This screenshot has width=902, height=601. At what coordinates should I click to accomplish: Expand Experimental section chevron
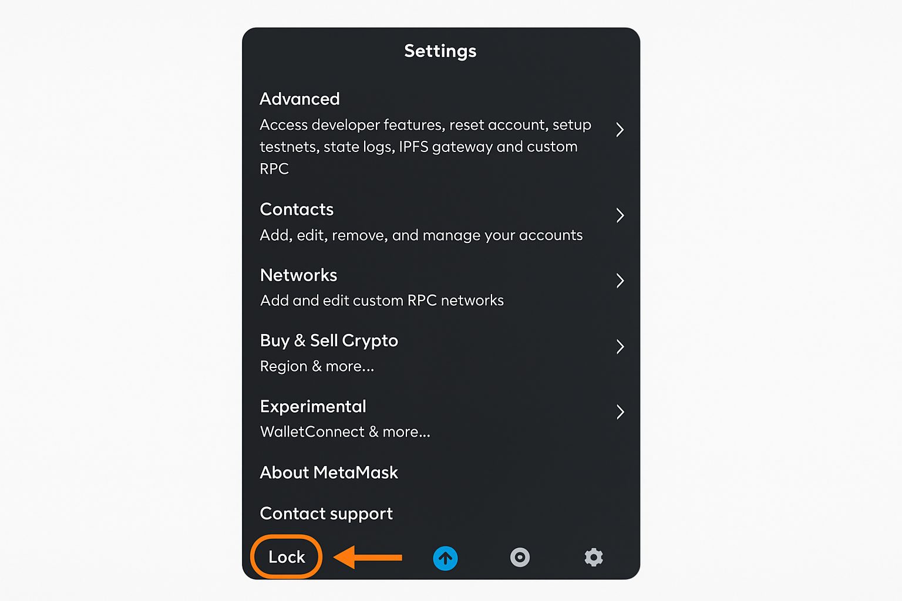pyautogui.click(x=620, y=412)
